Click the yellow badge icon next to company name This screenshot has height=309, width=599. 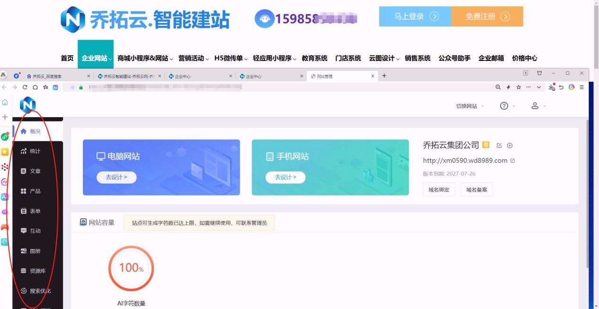(x=486, y=145)
